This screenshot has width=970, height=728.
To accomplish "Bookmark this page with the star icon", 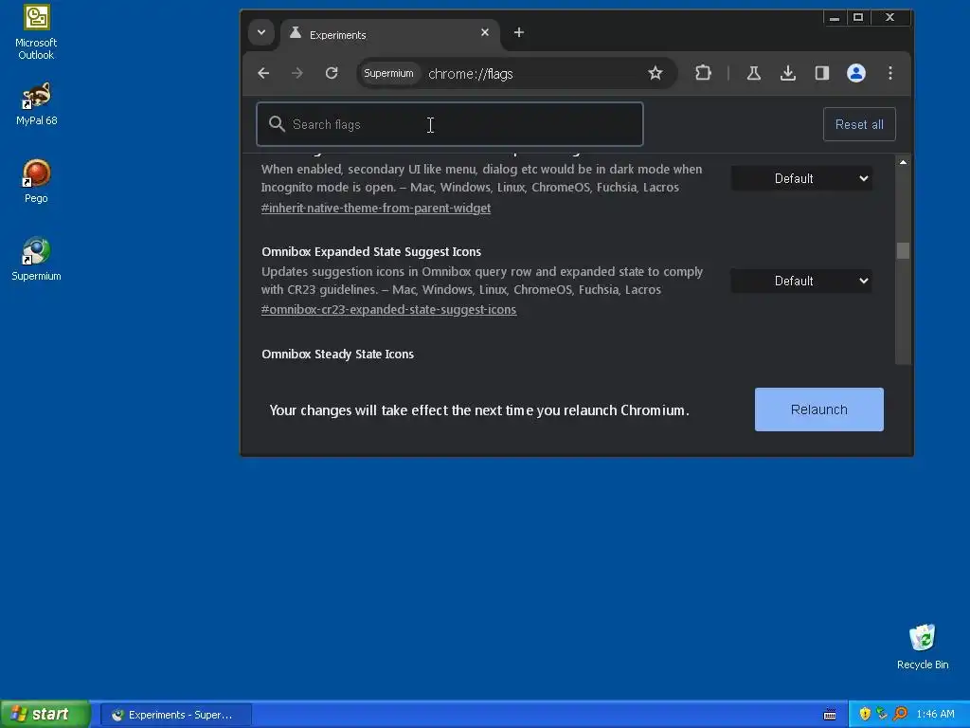I will pyautogui.click(x=656, y=73).
